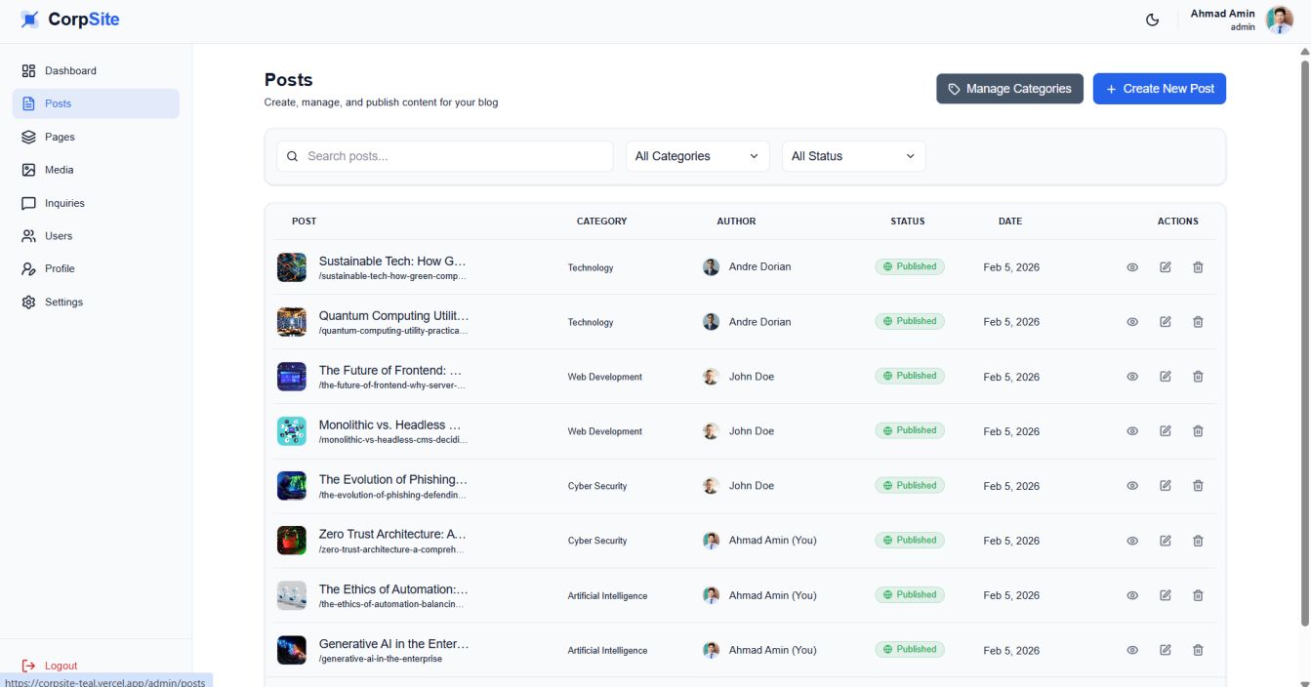Viewport: 1311px width, 687px height.
Task: Select the Pages section in sidebar
Action: pyautogui.click(x=29, y=137)
